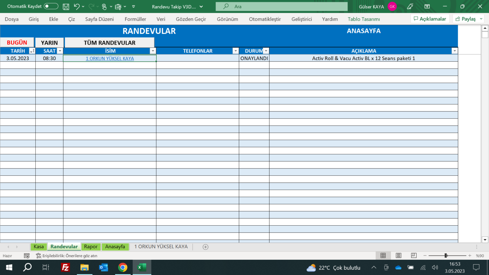Click the Excel icon on the taskbar

tap(141, 267)
